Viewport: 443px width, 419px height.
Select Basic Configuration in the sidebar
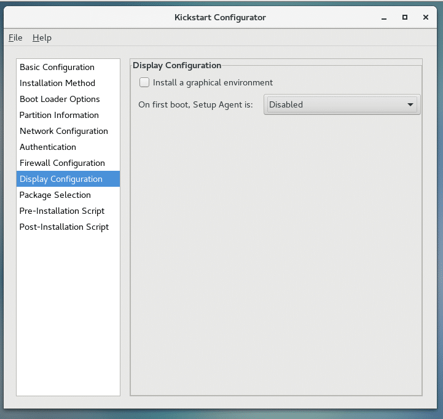pos(57,67)
